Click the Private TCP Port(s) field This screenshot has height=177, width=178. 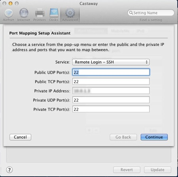point(111,109)
